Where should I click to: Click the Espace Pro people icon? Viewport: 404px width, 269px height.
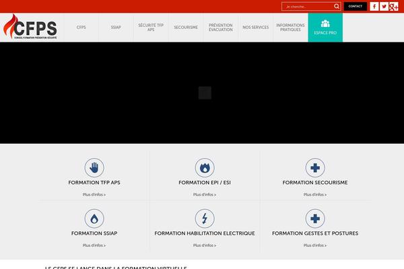click(x=325, y=24)
